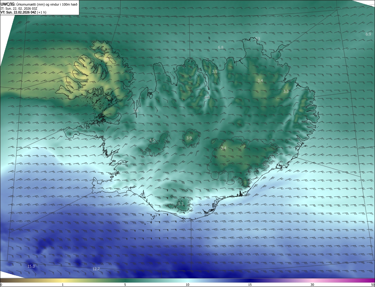375x287 pixels.
Task: Click the 3.3 value label on the map
Action: coord(286,92)
